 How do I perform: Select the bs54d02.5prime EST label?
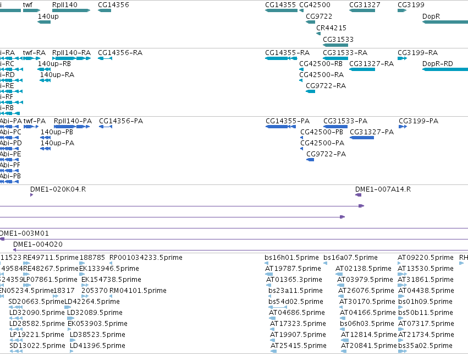[296, 302]
